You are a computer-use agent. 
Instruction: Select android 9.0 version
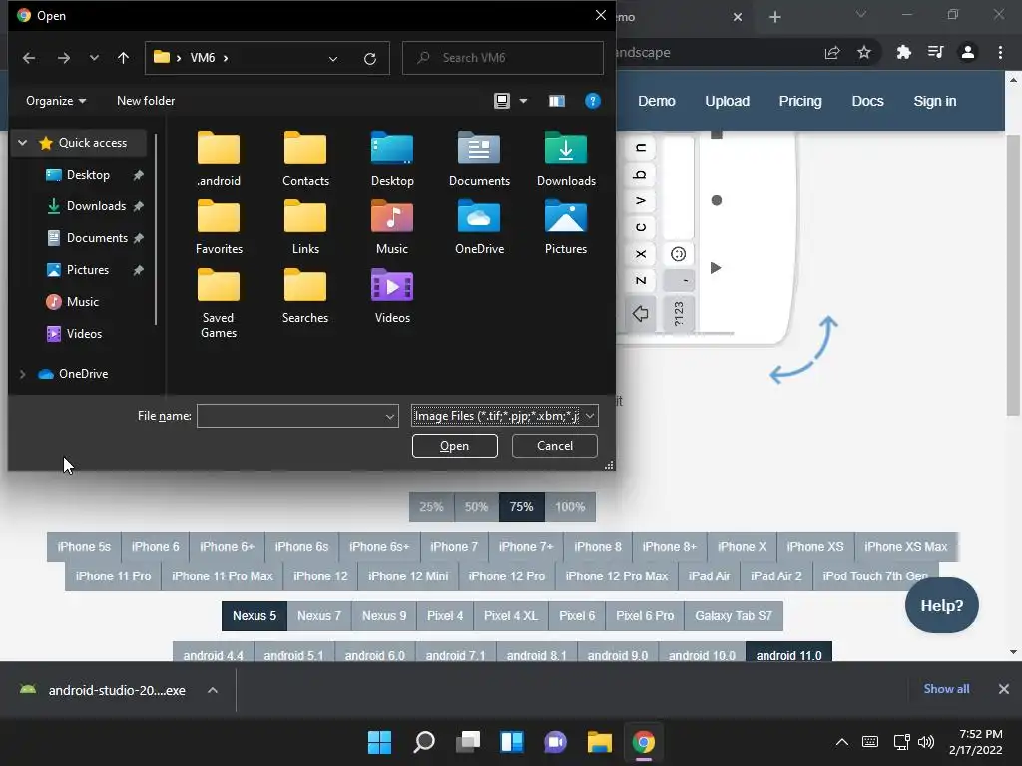pyautogui.click(x=617, y=652)
